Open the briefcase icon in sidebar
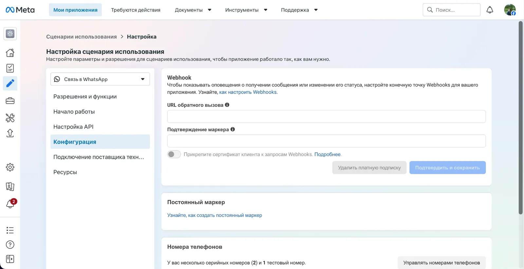 pyautogui.click(x=10, y=101)
